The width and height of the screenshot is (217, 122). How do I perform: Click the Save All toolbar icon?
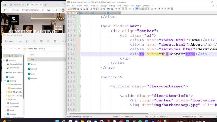78,9
